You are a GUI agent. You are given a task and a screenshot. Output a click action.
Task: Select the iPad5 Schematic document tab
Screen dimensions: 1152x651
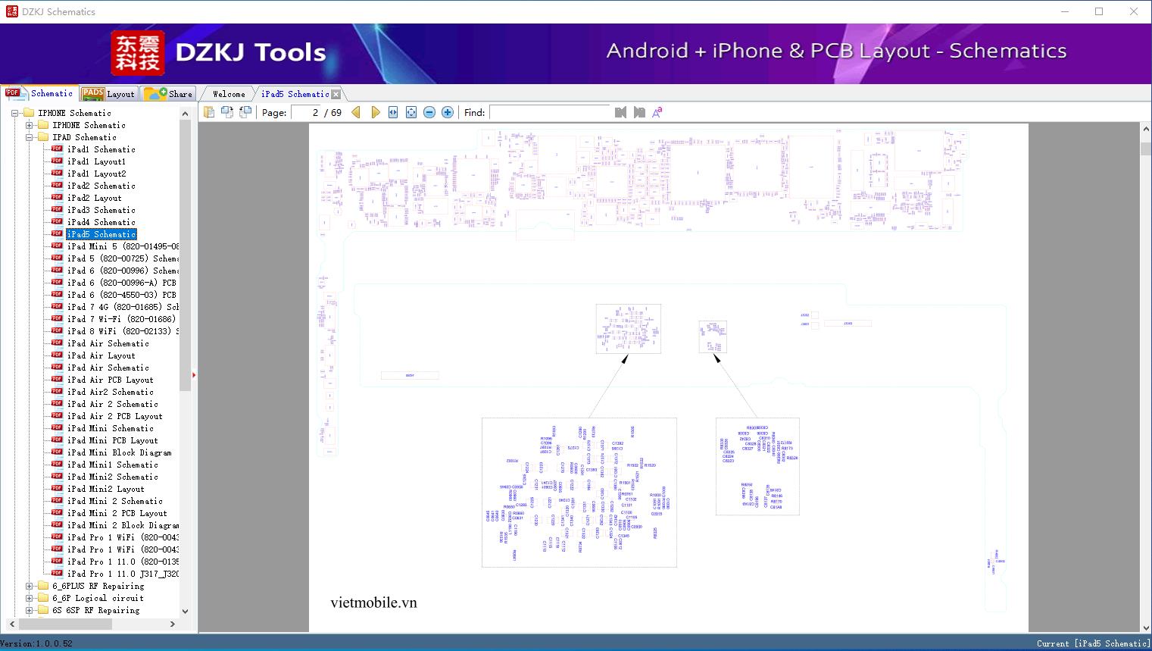295,94
